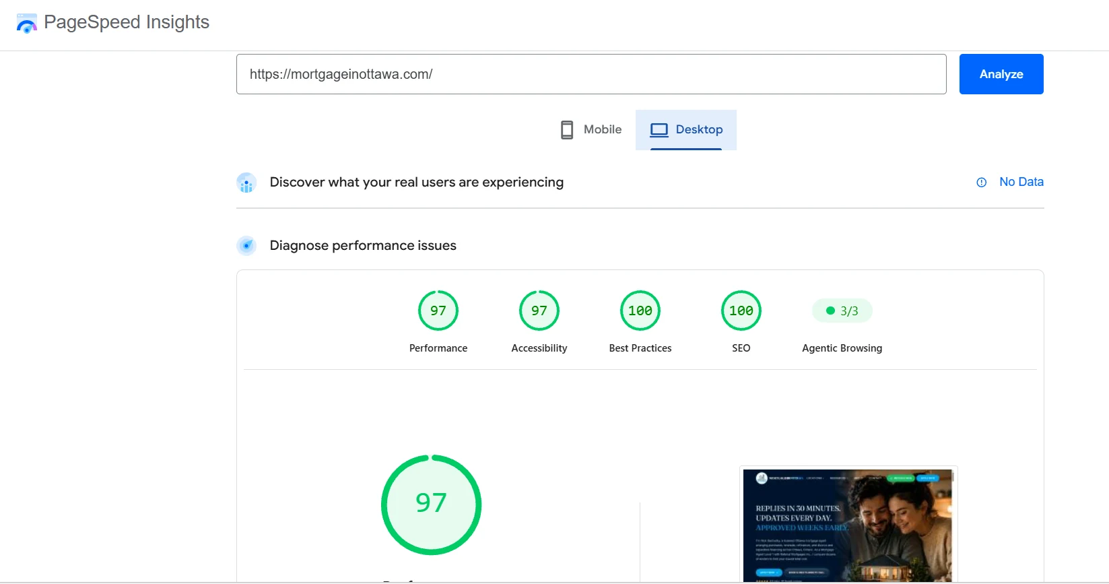The height and width of the screenshot is (584, 1109).
Task: Click 'Discover what your real users are experiencing'
Action: pos(417,182)
